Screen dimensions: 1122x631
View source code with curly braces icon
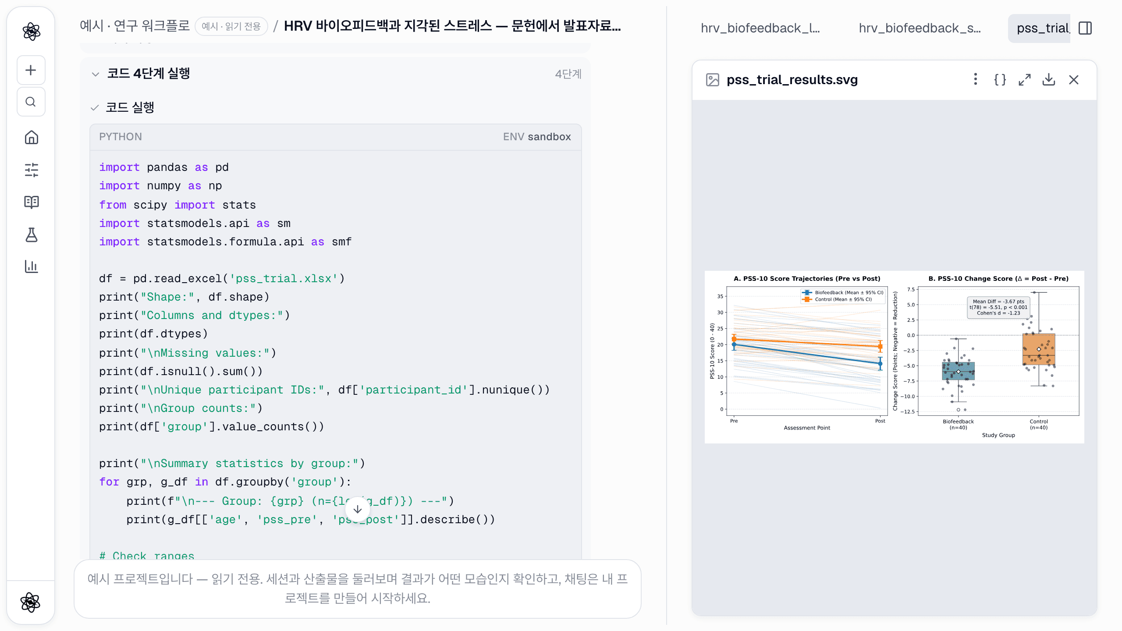[x=1000, y=80]
